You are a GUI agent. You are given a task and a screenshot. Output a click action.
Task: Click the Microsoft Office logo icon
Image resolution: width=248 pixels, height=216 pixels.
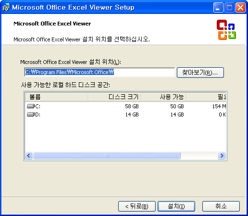pos(226,30)
